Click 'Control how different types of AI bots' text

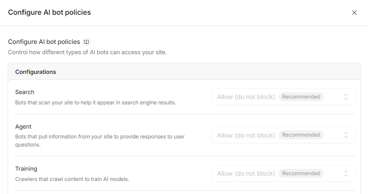87,52
